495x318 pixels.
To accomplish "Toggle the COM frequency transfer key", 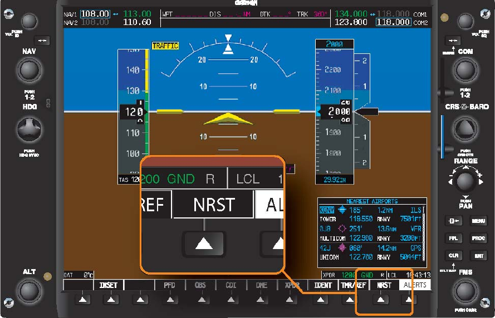I will (x=453, y=41).
